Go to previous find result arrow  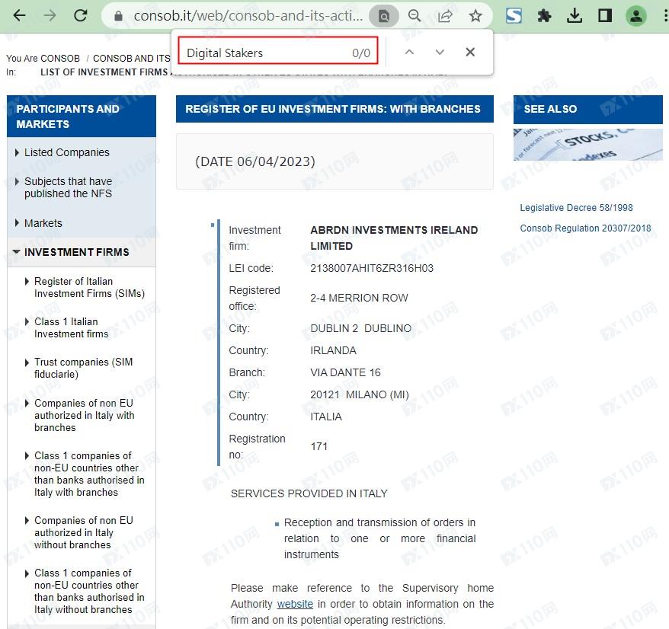pyautogui.click(x=409, y=53)
